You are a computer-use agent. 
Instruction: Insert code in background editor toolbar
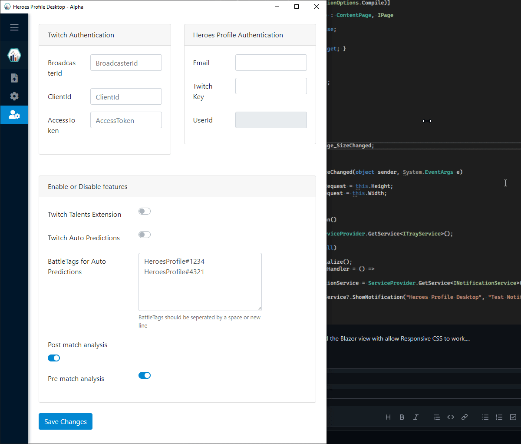[451, 417]
